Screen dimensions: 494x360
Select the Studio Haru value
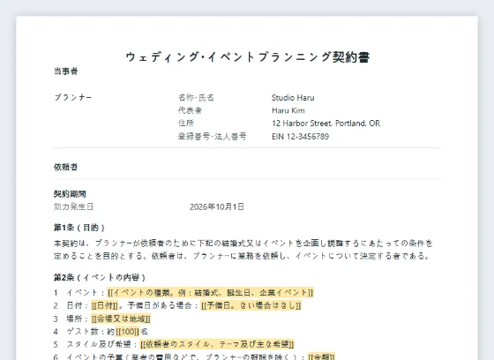[x=293, y=98]
